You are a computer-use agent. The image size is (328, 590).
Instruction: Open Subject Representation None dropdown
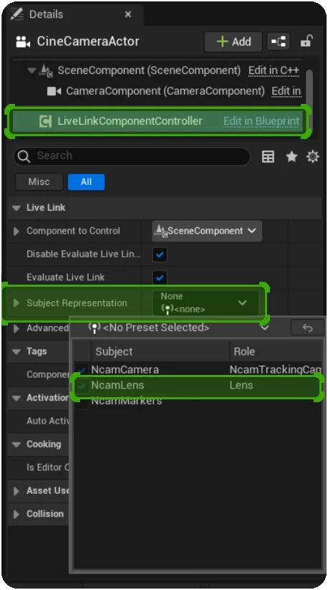205,303
